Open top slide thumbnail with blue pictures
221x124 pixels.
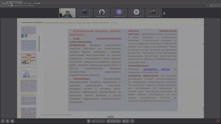29,32
